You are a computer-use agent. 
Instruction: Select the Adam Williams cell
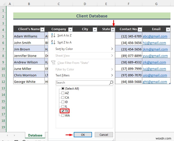29,35
